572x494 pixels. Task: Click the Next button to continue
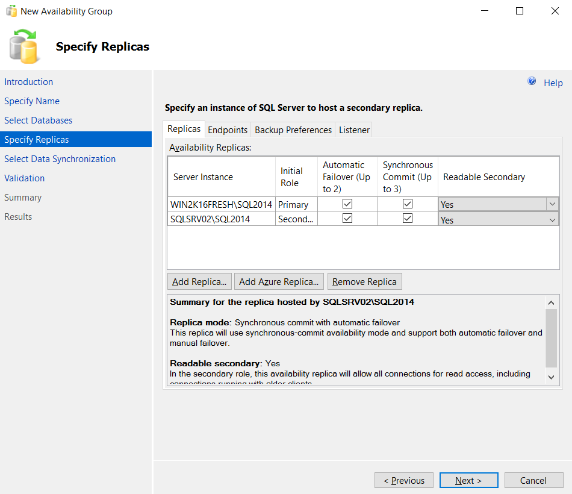pyautogui.click(x=468, y=480)
